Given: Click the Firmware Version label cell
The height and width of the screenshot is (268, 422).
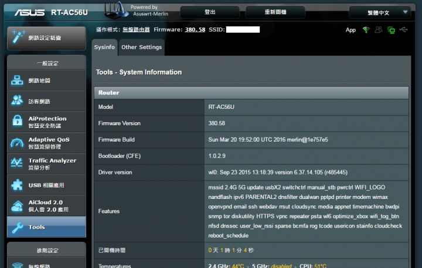Looking at the screenshot, I should pyautogui.click(x=149, y=123).
